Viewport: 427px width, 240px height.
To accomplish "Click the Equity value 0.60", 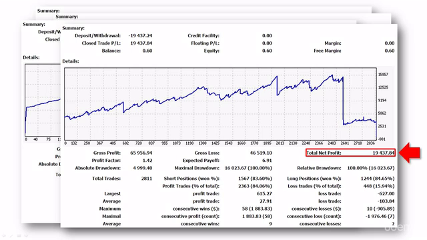I will click(267, 51).
